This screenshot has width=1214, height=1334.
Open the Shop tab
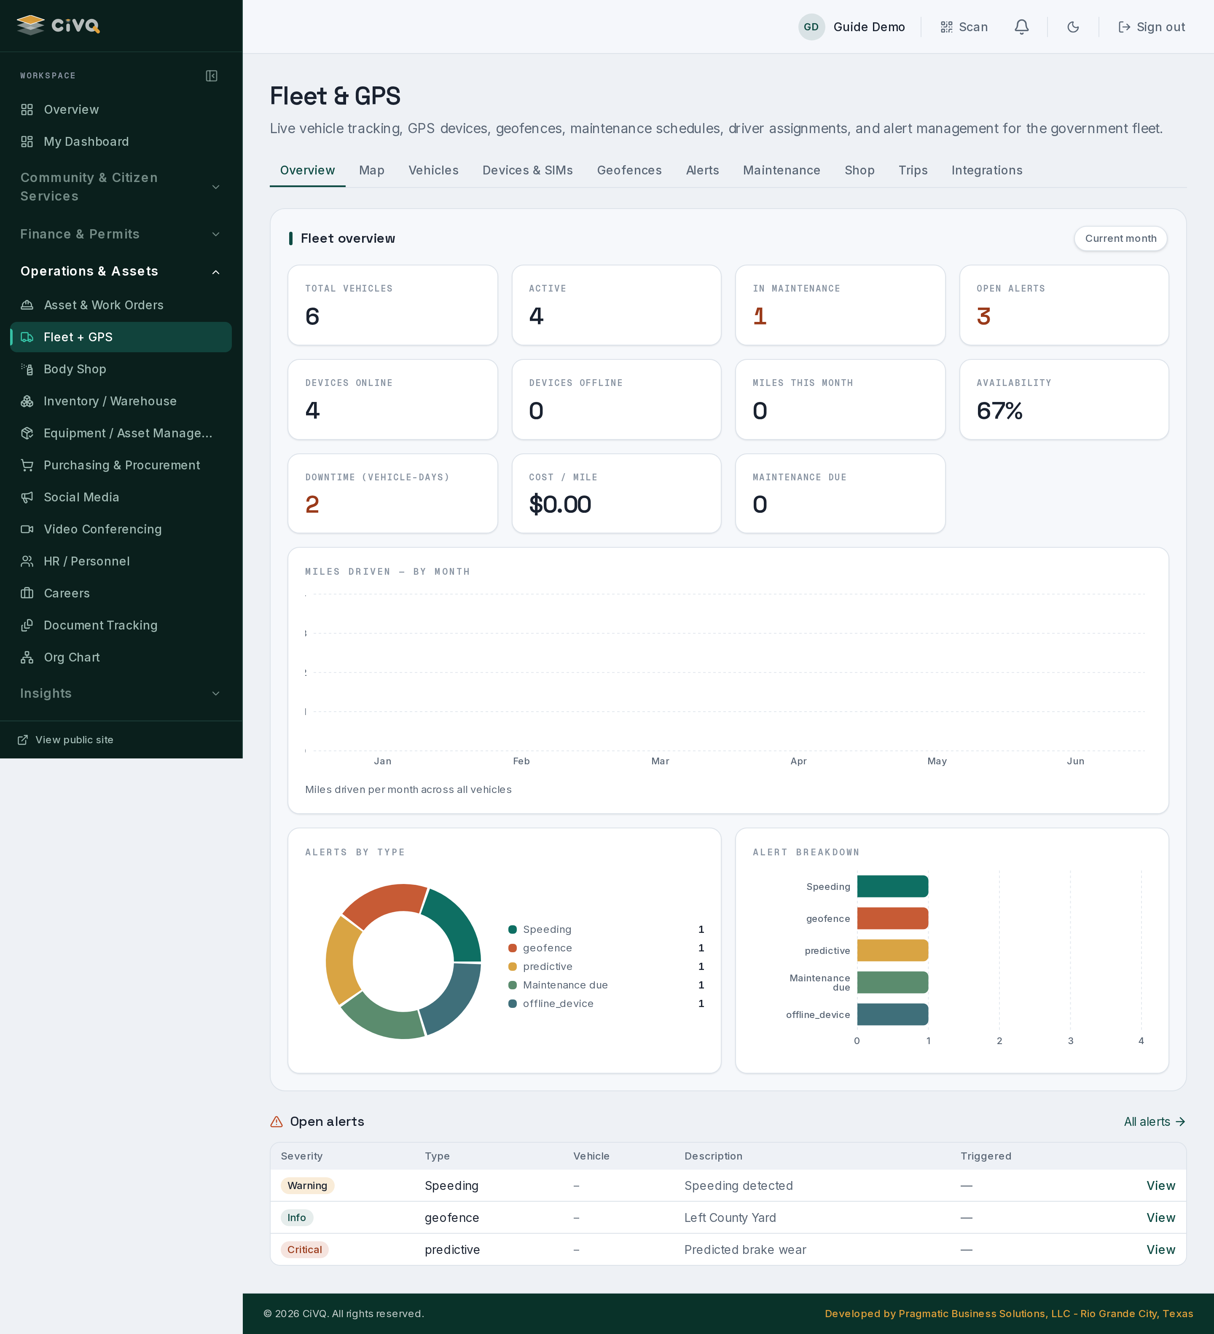(859, 171)
